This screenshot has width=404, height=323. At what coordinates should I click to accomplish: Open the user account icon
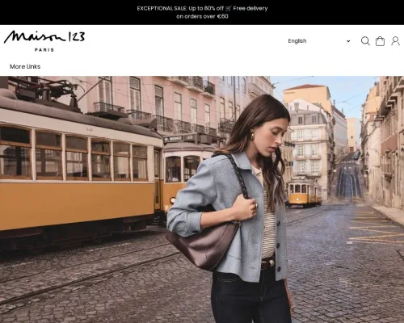coord(395,41)
